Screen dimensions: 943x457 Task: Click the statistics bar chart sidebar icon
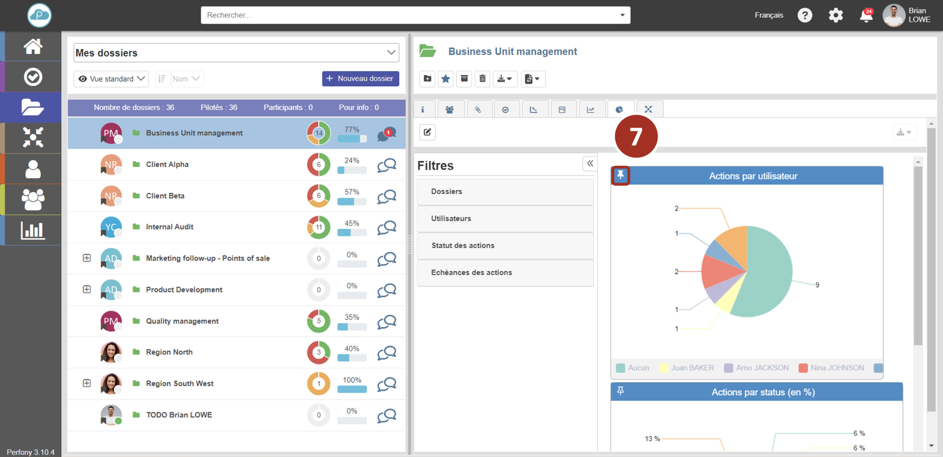coord(33,230)
